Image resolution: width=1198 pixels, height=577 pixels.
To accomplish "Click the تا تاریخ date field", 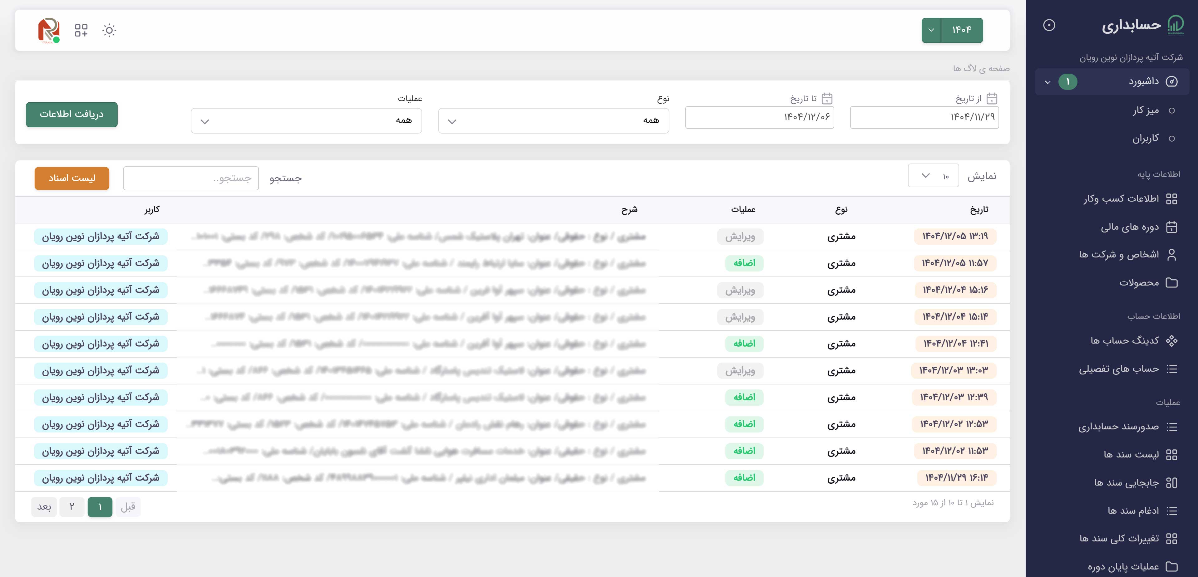I will (759, 117).
